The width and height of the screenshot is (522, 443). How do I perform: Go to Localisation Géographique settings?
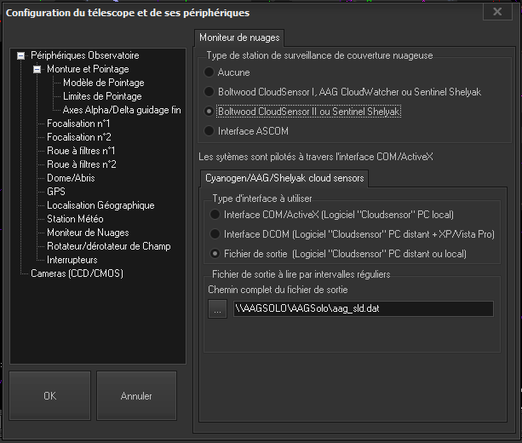pos(100,205)
